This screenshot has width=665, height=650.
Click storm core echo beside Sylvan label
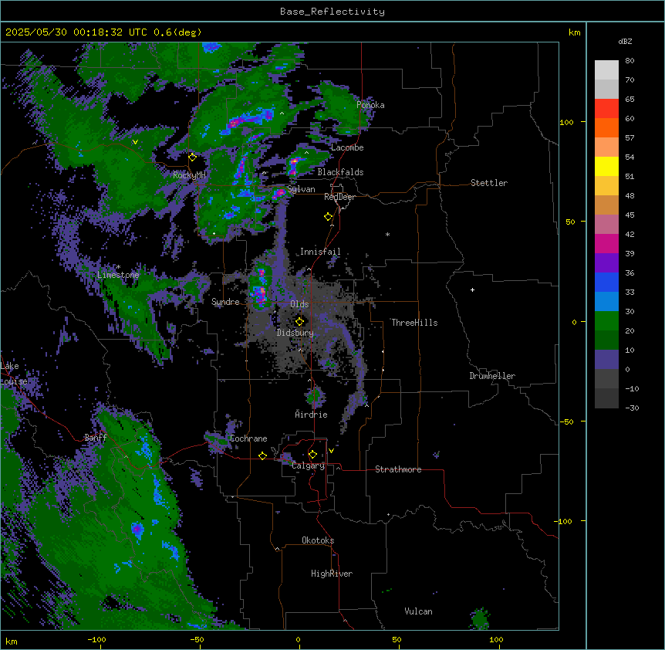coord(279,194)
